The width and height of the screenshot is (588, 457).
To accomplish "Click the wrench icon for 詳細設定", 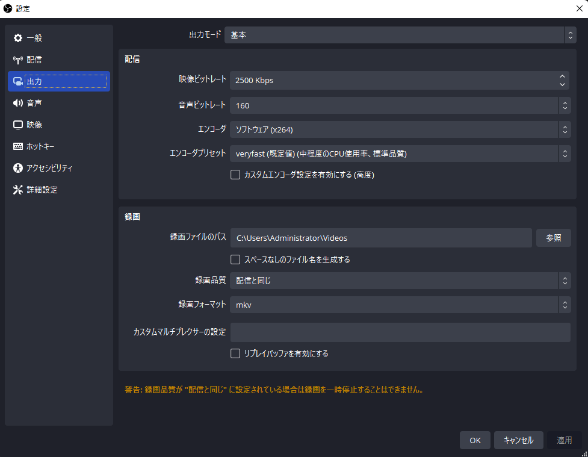I will (18, 190).
